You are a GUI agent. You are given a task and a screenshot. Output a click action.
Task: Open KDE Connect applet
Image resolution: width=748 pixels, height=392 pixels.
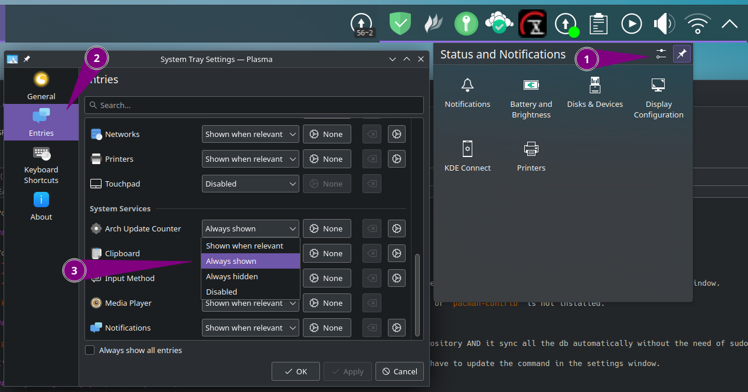pyautogui.click(x=468, y=156)
